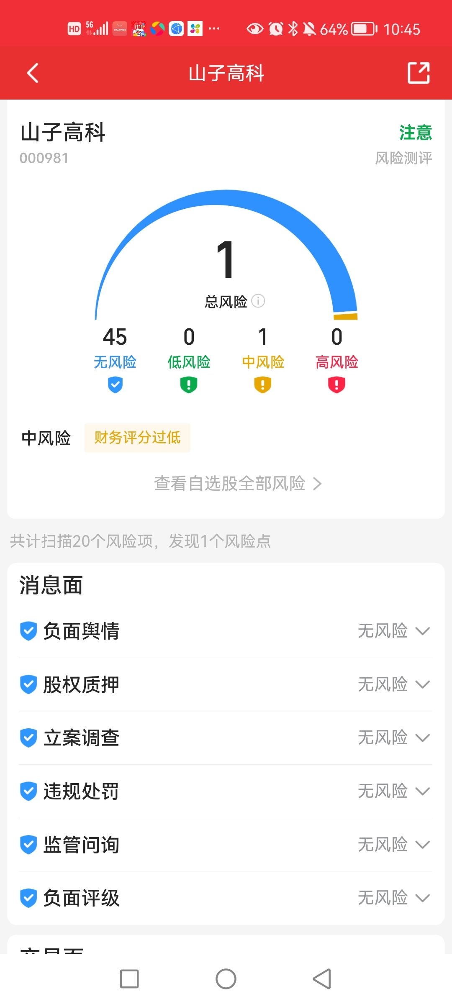Select the red 高风险 shield icon
This screenshot has height=1004, width=452.
pos(336,385)
